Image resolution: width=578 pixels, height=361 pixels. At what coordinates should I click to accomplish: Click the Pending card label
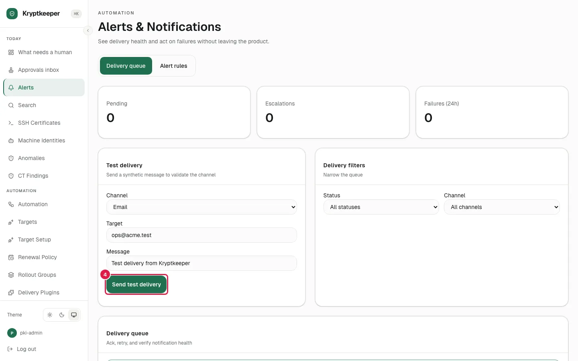[x=117, y=103]
